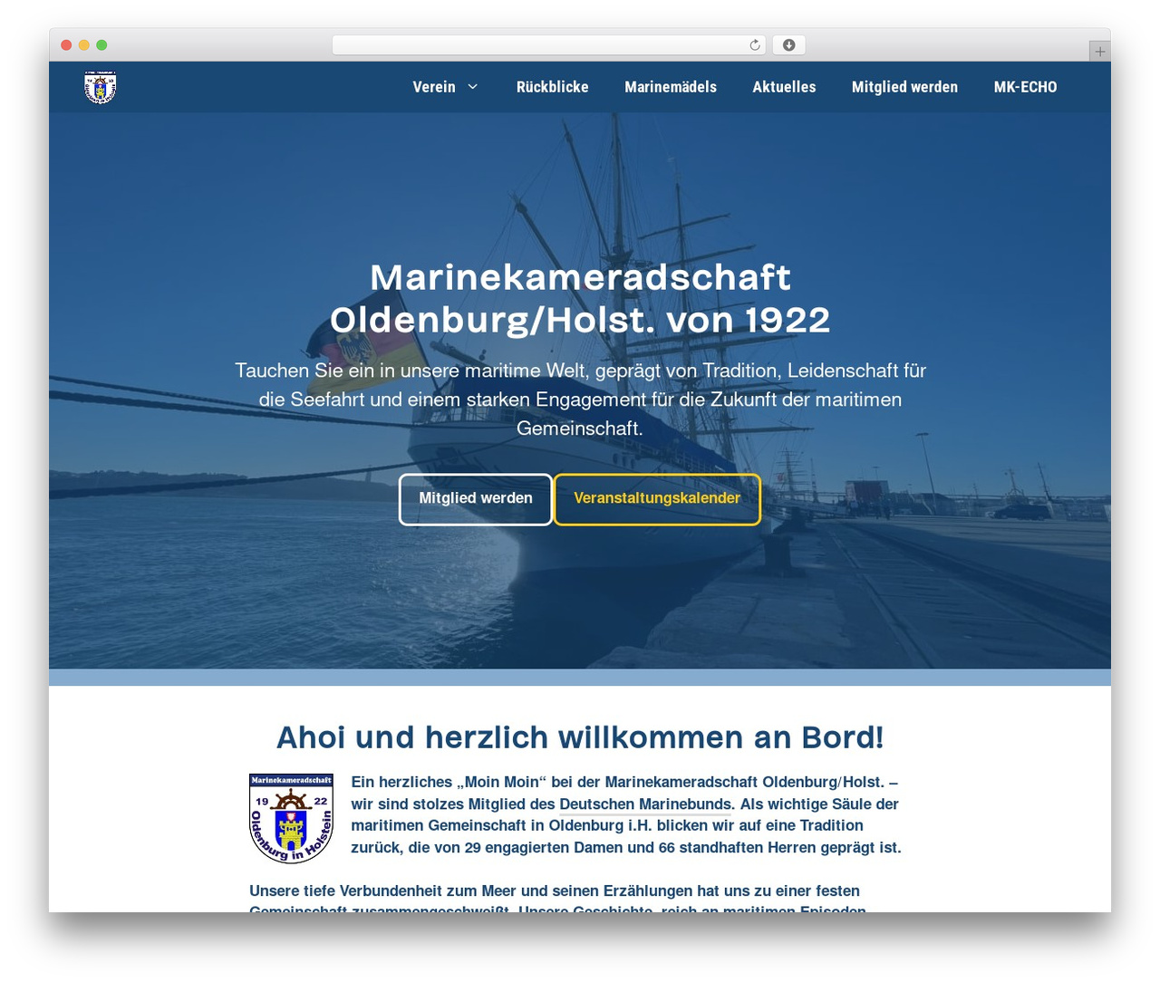Click the heading 'Ahoi und herzlich willkommen an Bord!'
Image resolution: width=1160 pixels, height=982 pixels.
point(580,737)
